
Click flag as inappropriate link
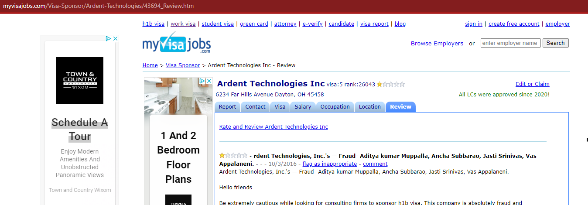[329, 164]
